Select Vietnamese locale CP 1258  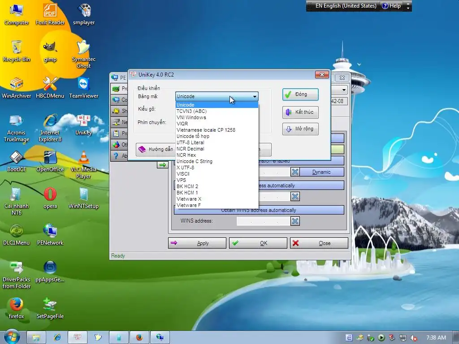(x=217, y=130)
